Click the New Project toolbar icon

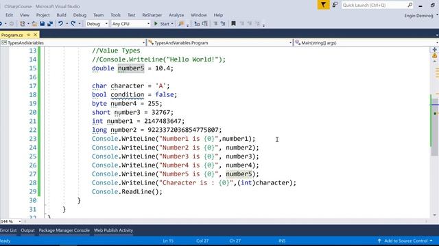(x=22, y=24)
